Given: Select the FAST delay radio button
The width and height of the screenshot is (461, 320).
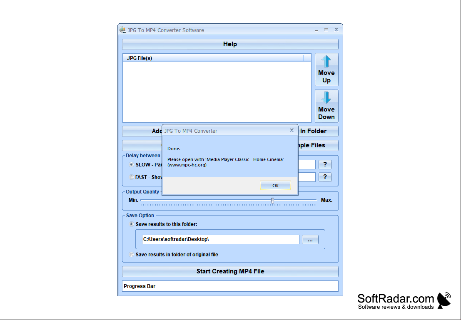Looking at the screenshot, I should click(132, 177).
